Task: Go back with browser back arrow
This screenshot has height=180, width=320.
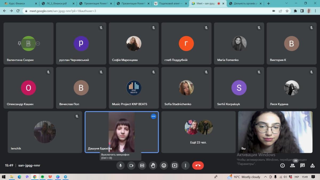Action: pos(4,11)
